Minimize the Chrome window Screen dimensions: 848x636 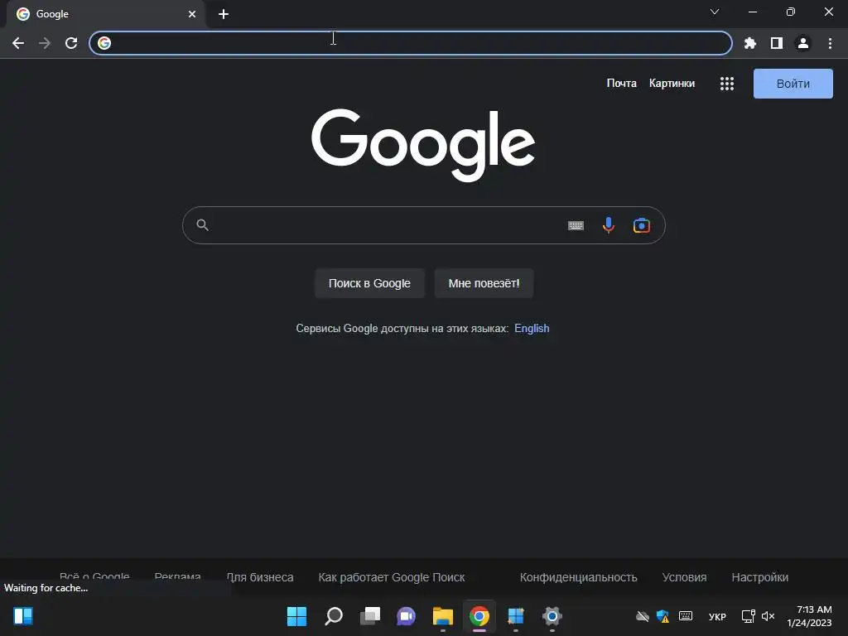click(752, 12)
